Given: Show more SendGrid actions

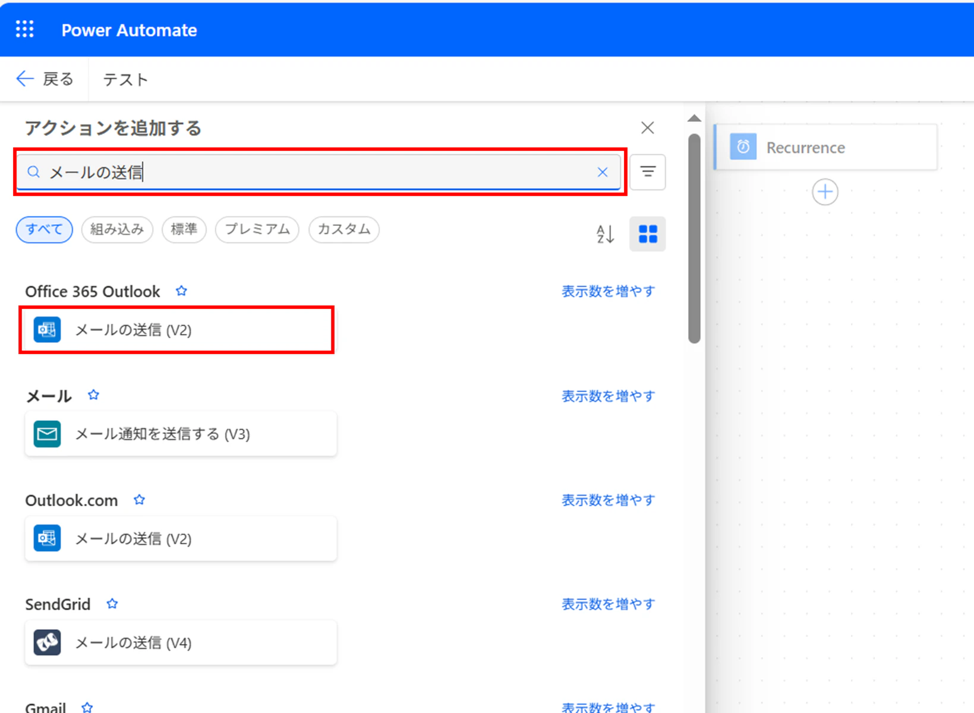Looking at the screenshot, I should pyautogui.click(x=609, y=604).
